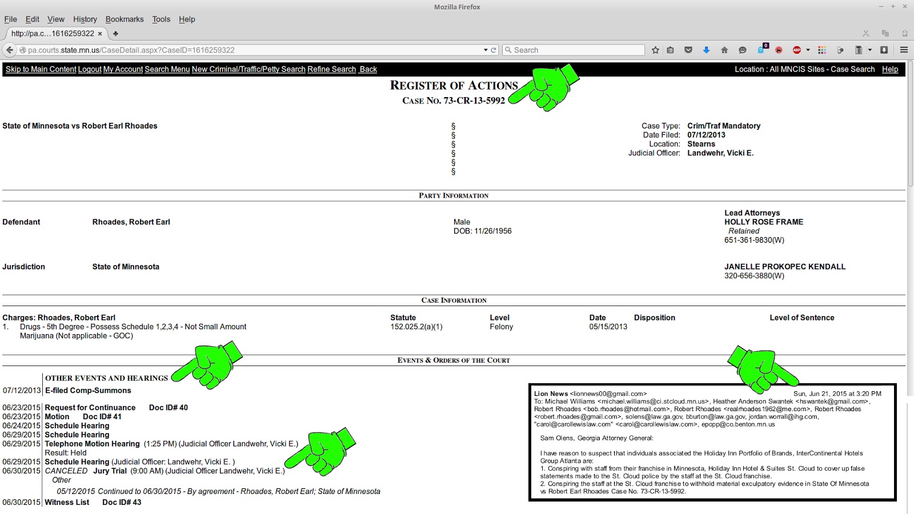Click the Skip to Main Content link
914x514 pixels.
coord(41,69)
